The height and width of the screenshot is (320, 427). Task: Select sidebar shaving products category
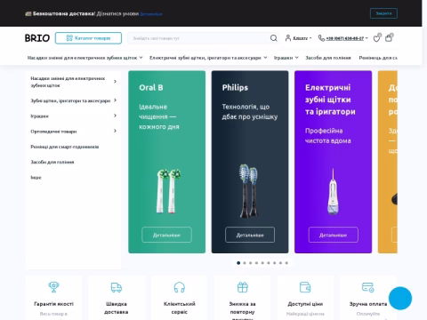click(x=52, y=162)
